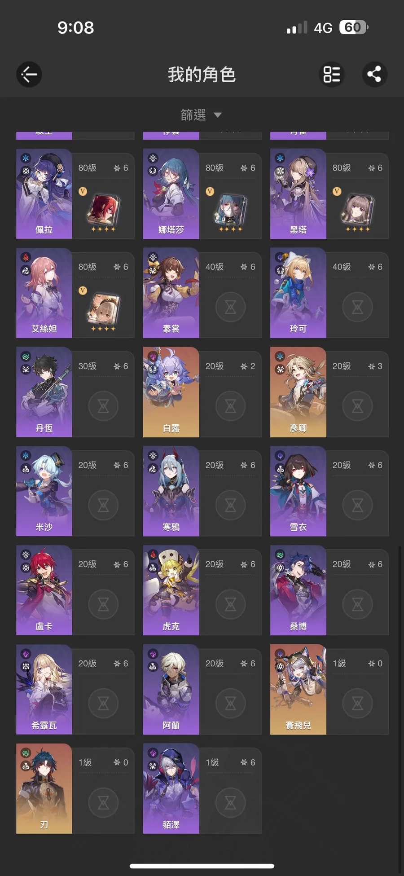
Task: Tap the back arrow icon
Action: click(x=29, y=74)
